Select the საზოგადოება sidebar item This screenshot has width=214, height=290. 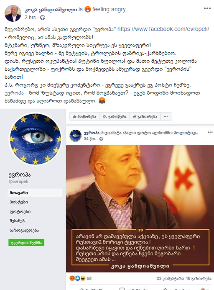pyautogui.click(x=24, y=230)
